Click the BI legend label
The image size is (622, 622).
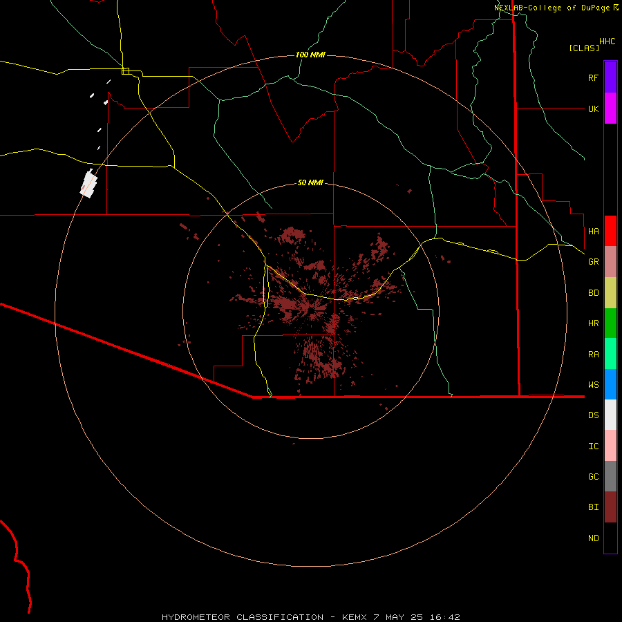pyautogui.click(x=593, y=507)
